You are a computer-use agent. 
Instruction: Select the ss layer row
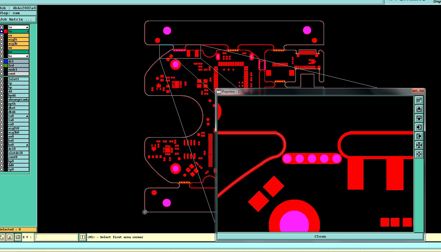pyautogui.click(x=18, y=48)
